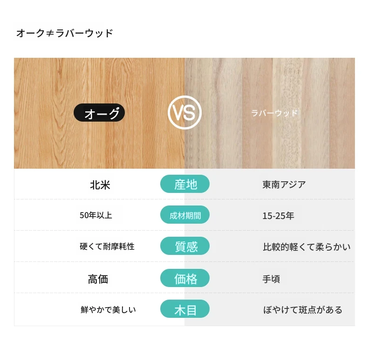The image size is (368, 363).
Task: Click the 手頃 text
Action: (x=271, y=279)
